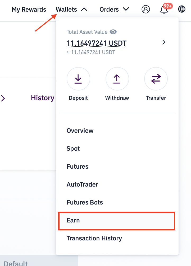Open the user profile account icon
This screenshot has height=266, width=191.
point(146,9)
